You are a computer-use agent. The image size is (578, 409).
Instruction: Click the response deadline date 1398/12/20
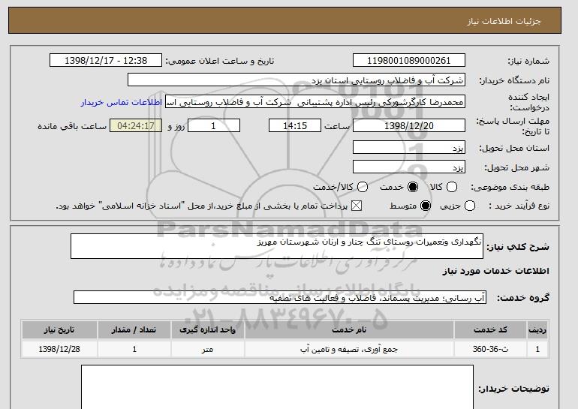[x=409, y=125]
